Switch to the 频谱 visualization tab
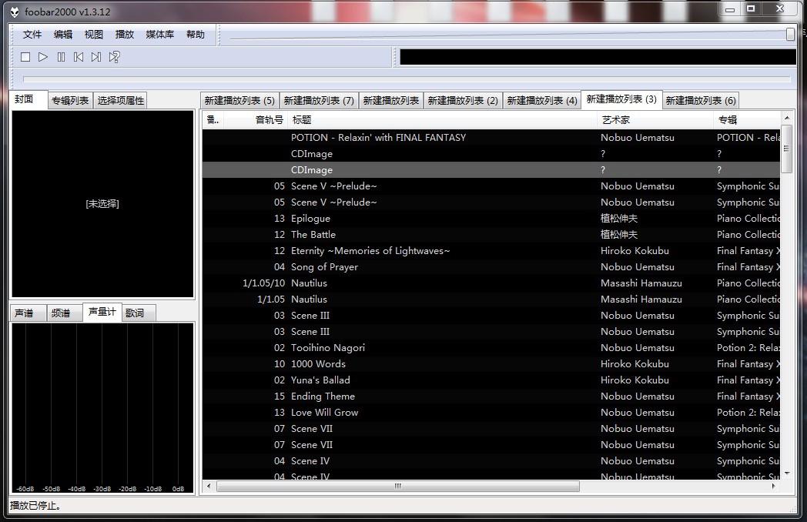This screenshot has width=807, height=522. (x=65, y=313)
